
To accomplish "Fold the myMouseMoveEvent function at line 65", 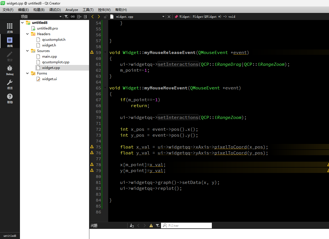I will pyautogui.click(x=105, y=88).
